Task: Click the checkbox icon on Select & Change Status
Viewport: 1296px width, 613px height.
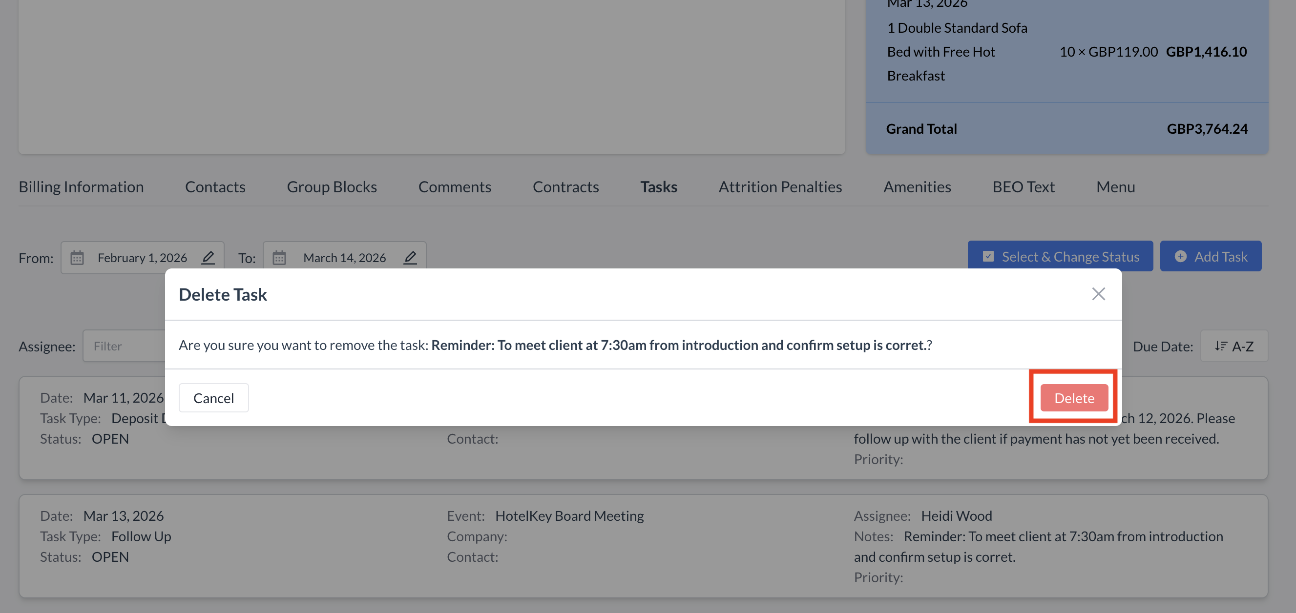Action: 988,256
